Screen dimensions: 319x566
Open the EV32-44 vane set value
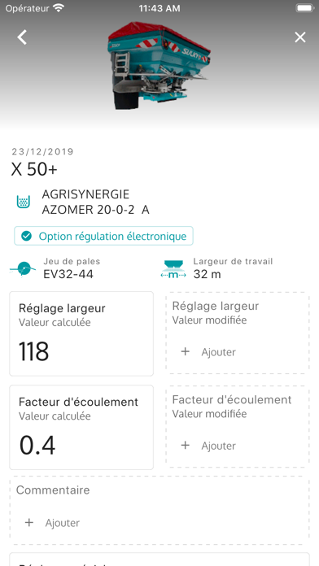[x=68, y=274]
